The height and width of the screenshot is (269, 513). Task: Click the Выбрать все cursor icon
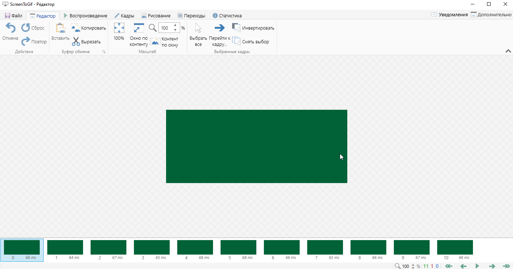198,28
